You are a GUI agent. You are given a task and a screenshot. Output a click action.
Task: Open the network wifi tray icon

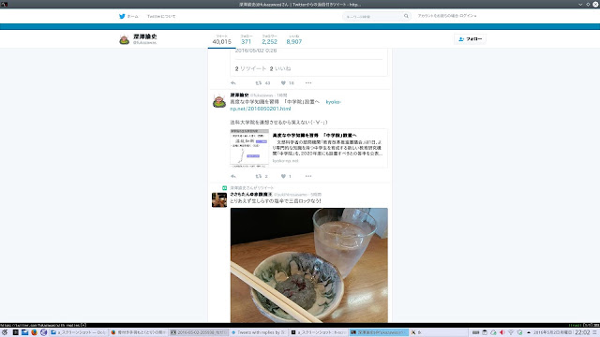click(511, 332)
